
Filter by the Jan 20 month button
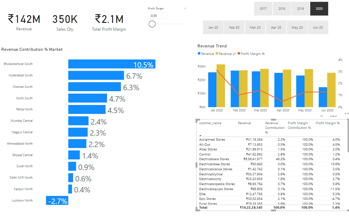213,28
